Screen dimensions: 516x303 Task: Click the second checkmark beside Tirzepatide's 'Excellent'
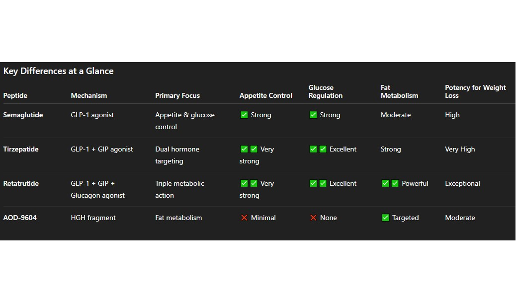tap(323, 149)
